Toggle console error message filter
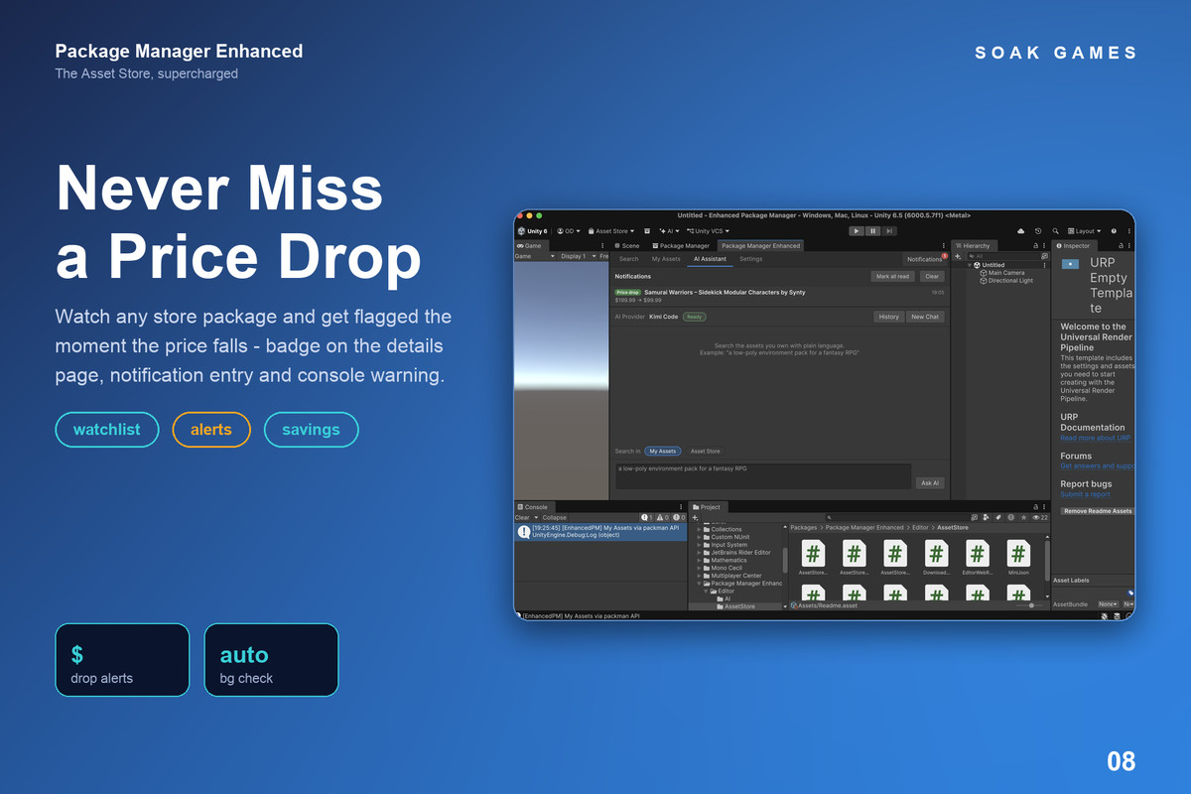This screenshot has width=1191, height=794. 679,517
